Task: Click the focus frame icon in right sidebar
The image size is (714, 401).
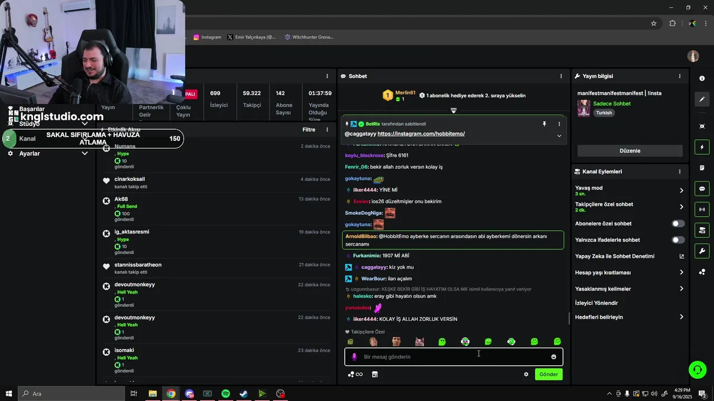Action: [x=702, y=126]
